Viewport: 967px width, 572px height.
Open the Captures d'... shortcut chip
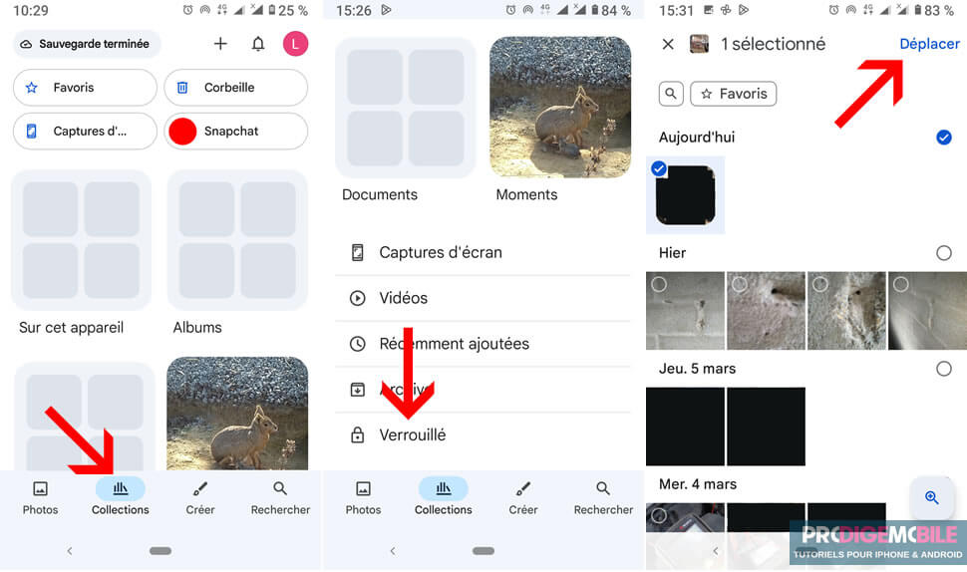tap(85, 132)
